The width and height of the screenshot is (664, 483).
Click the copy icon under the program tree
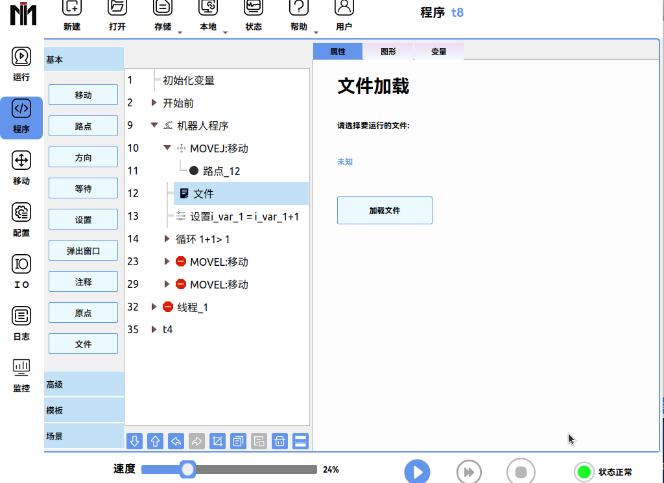tap(238, 442)
